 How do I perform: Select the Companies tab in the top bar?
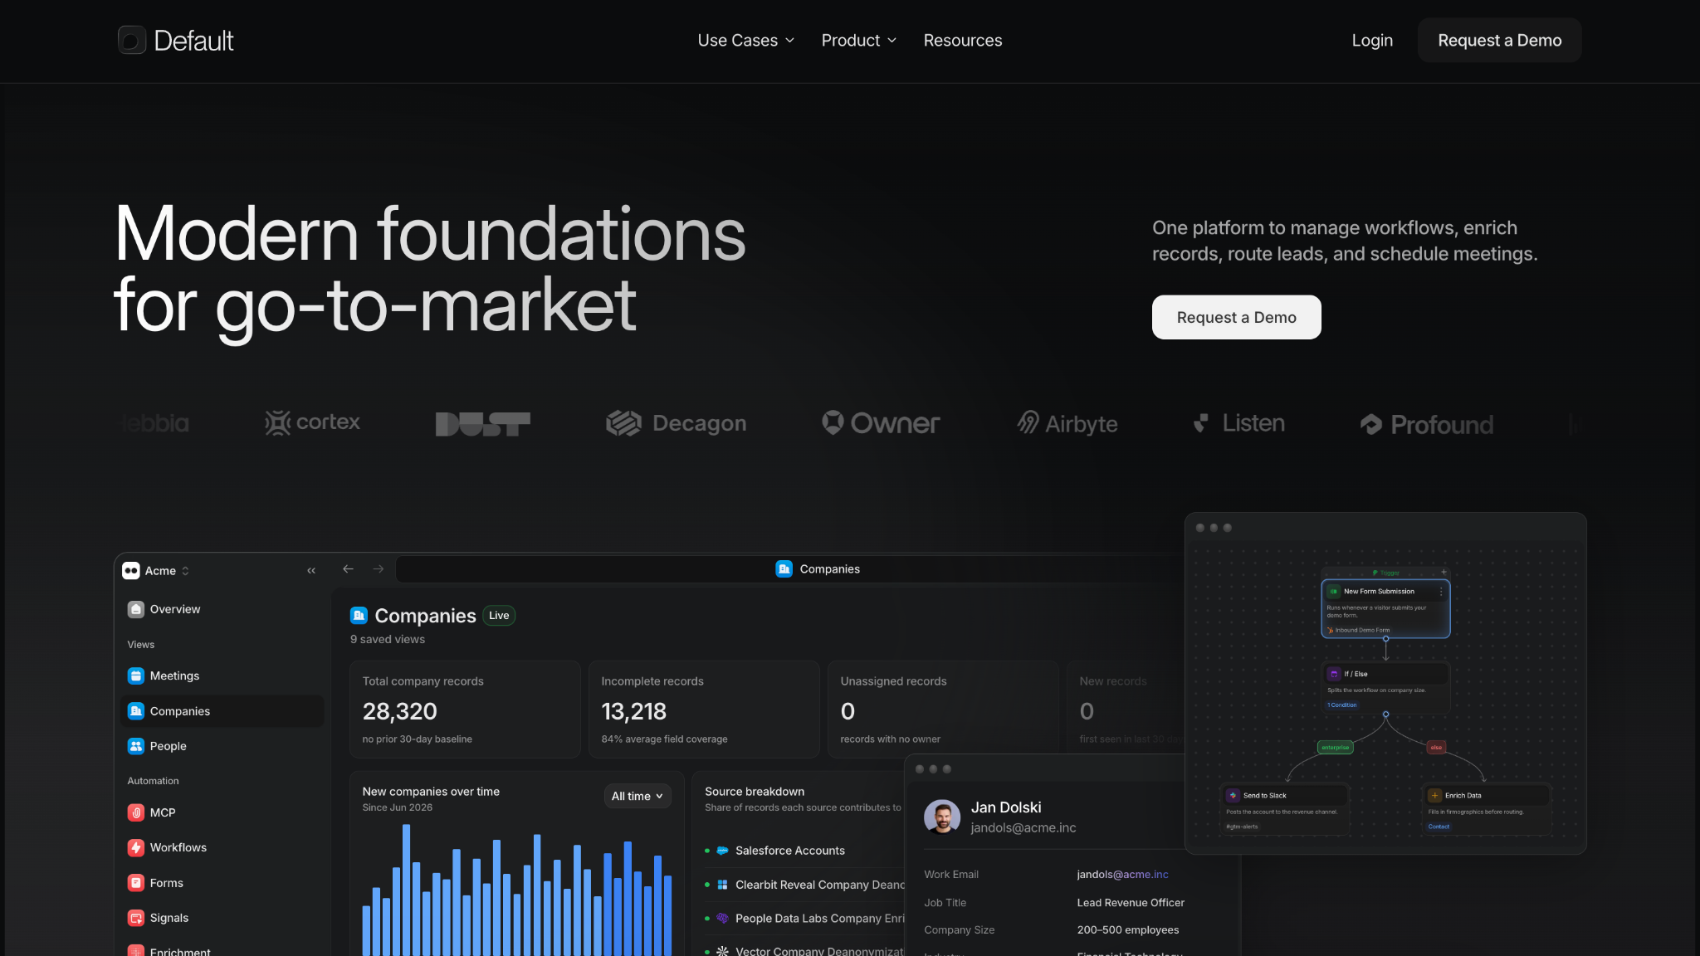[818, 569]
